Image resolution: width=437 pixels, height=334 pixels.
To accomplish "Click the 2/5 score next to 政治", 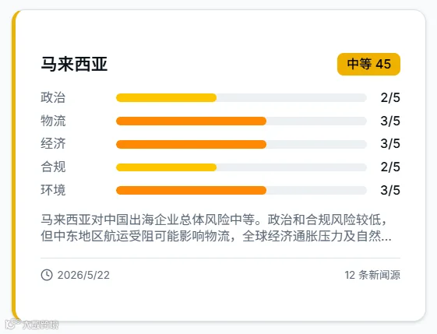I will (390, 98).
